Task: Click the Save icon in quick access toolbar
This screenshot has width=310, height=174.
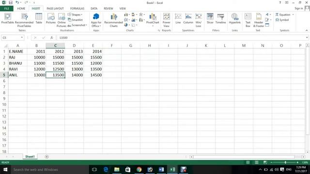Action: tap(11, 2)
